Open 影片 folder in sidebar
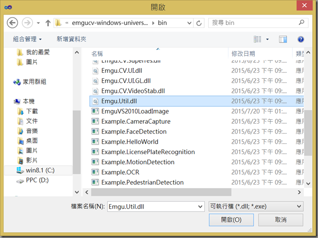Viewport: 318px width, 238px height. 28,161
